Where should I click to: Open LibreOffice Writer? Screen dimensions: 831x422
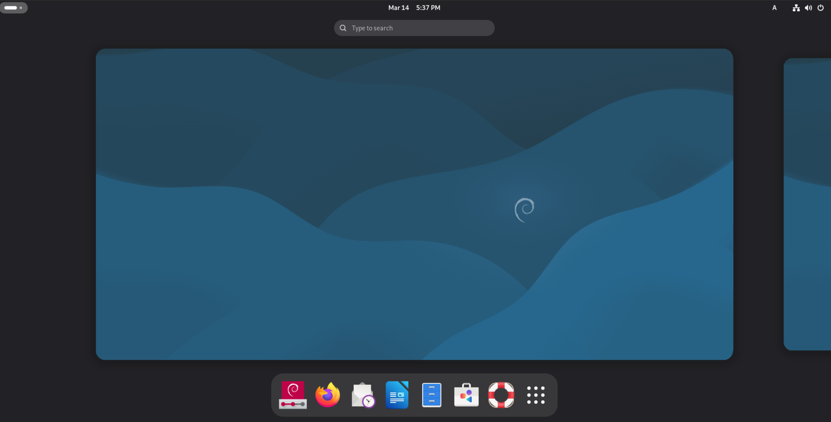click(397, 395)
